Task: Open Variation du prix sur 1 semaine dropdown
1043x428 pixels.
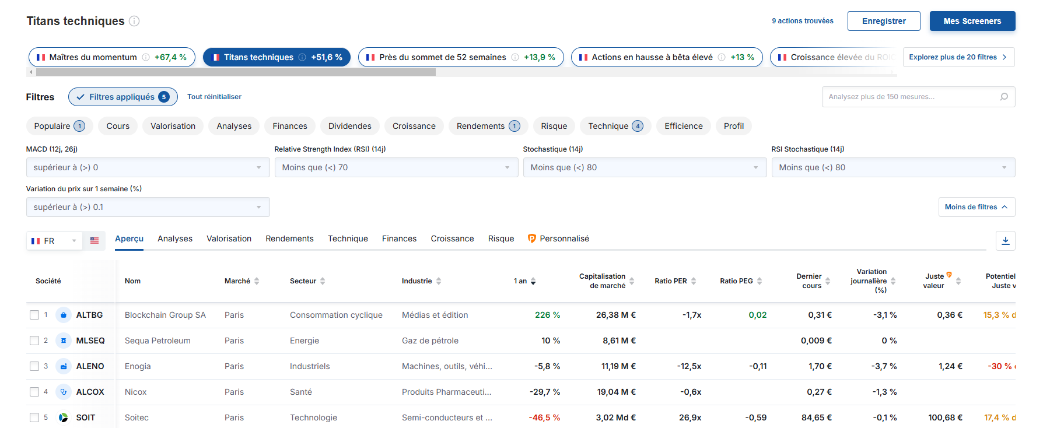Action: pos(148,207)
